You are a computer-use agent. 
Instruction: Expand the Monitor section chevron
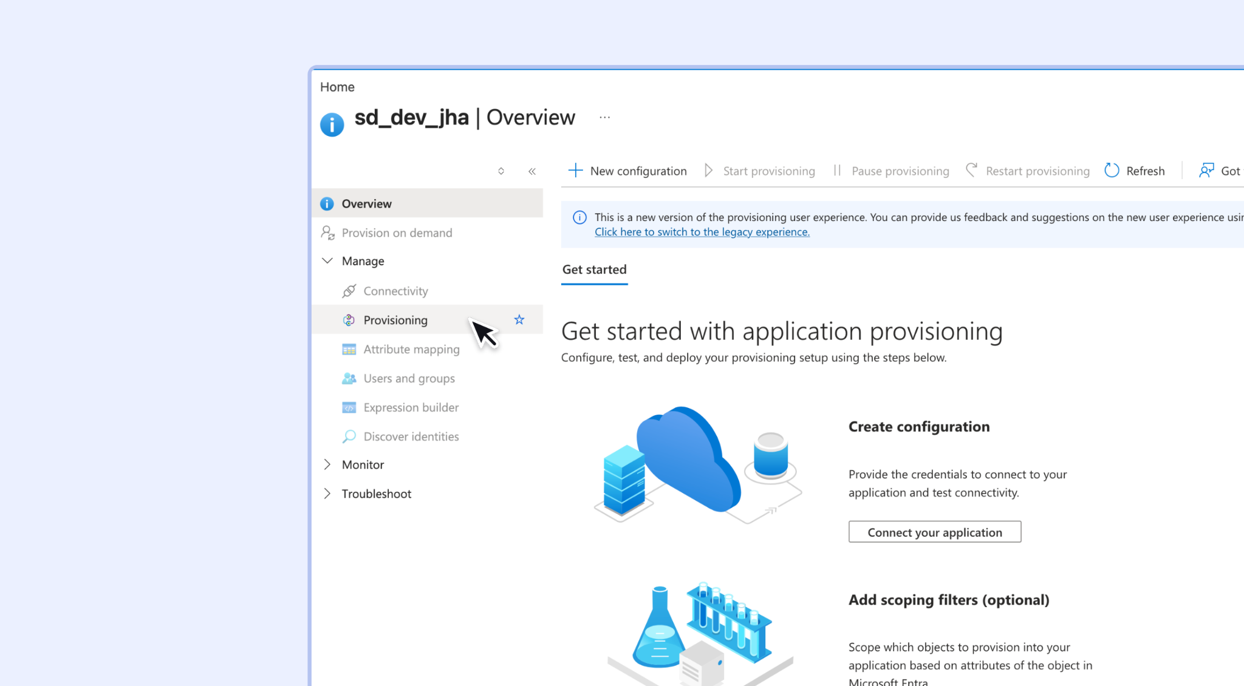327,464
